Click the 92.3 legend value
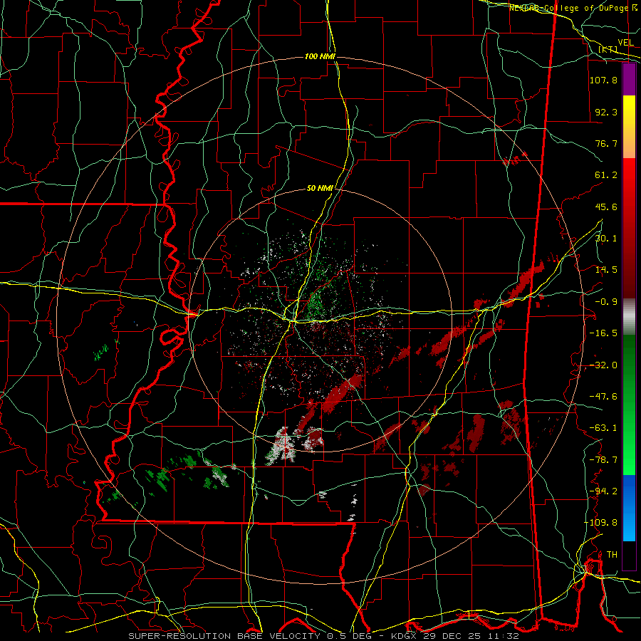 tap(607, 112)
